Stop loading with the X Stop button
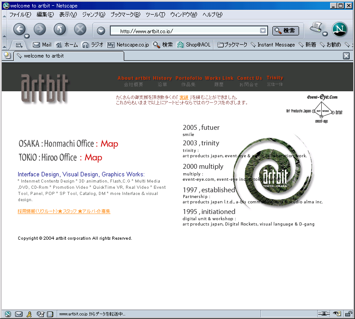The image size is (355, 319). pyautogui.click(x=80, y=29)
